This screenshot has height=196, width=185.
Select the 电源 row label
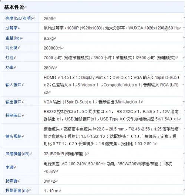9,167
